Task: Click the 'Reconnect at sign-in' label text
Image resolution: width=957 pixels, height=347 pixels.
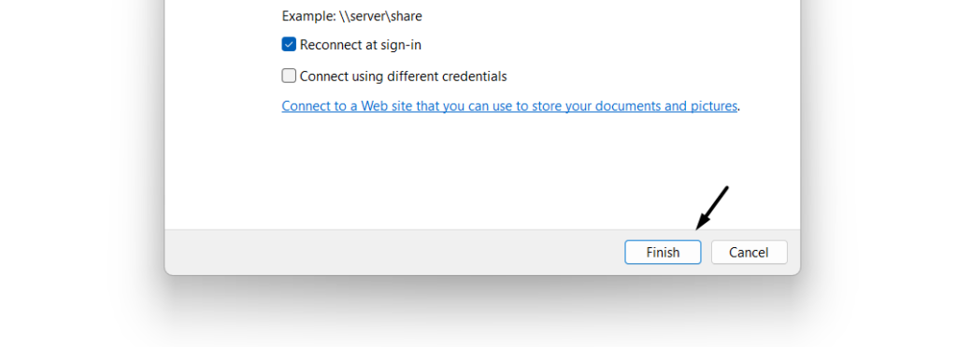Action: 360,45
